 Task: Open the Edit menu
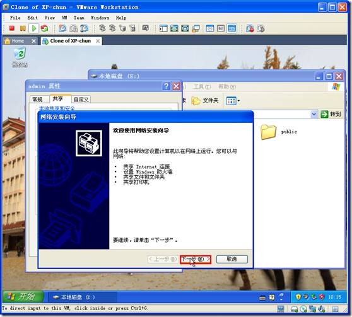(32, 18)
